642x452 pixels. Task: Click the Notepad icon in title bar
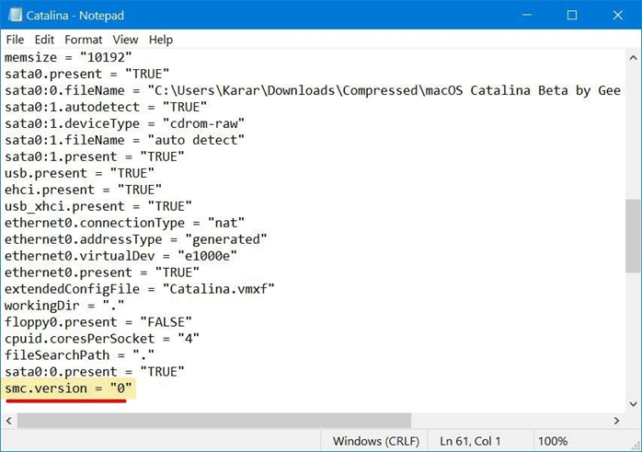pyautogui.click(x=15, y=15)
